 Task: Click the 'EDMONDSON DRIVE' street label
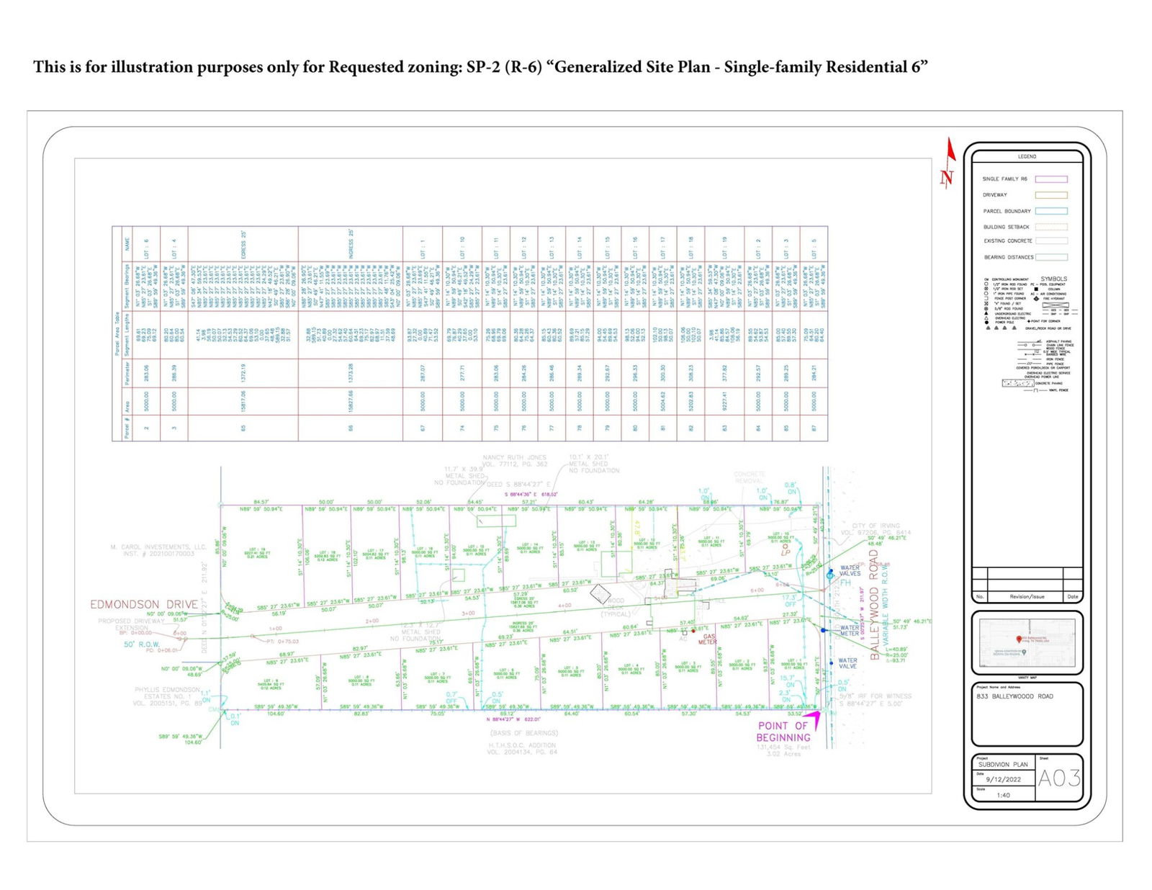144,604
